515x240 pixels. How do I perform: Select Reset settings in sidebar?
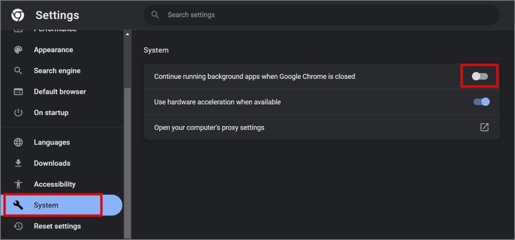tap(57, 226)
